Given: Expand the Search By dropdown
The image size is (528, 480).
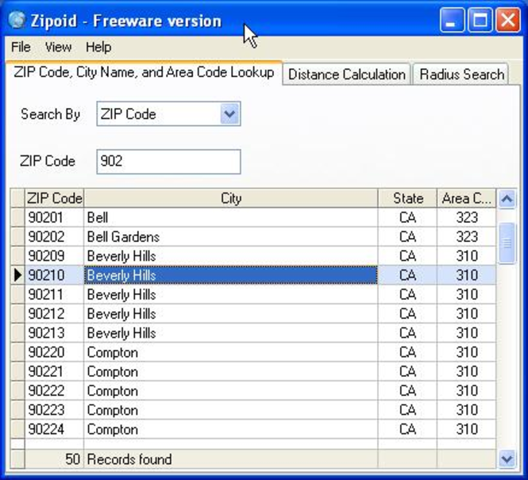Looking at the screenshot, I should point(229,114).
